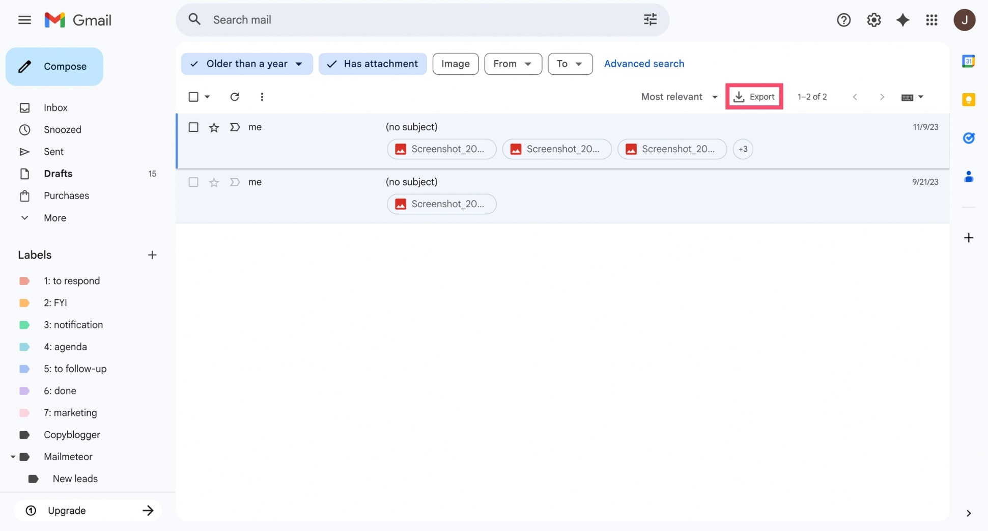Open the Screenshot attachment on 9/21/23 email
This screenshot has height=531, width=988.
(x=441, y=204)
